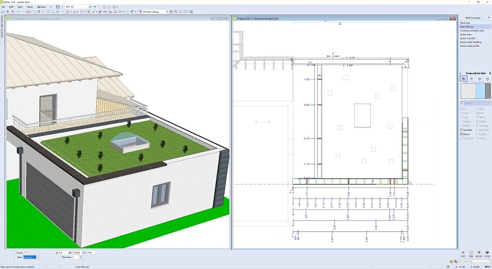Click the Split command

point(480,109)
